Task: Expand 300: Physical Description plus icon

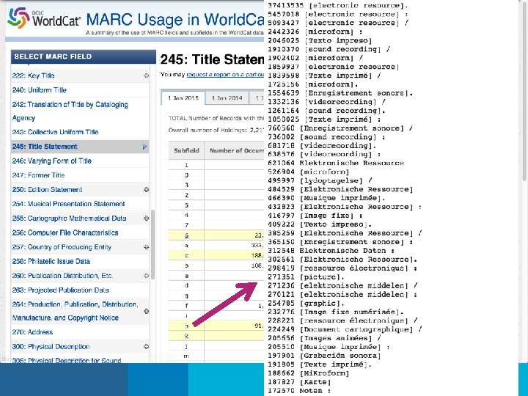Action: point(146,346)
